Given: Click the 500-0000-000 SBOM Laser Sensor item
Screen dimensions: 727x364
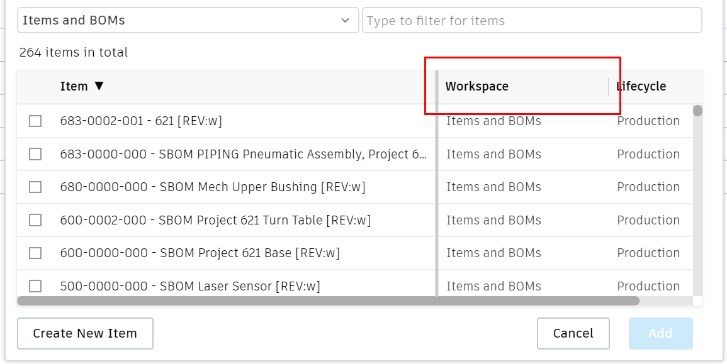Looking at the screenshot, I should 189,286.
